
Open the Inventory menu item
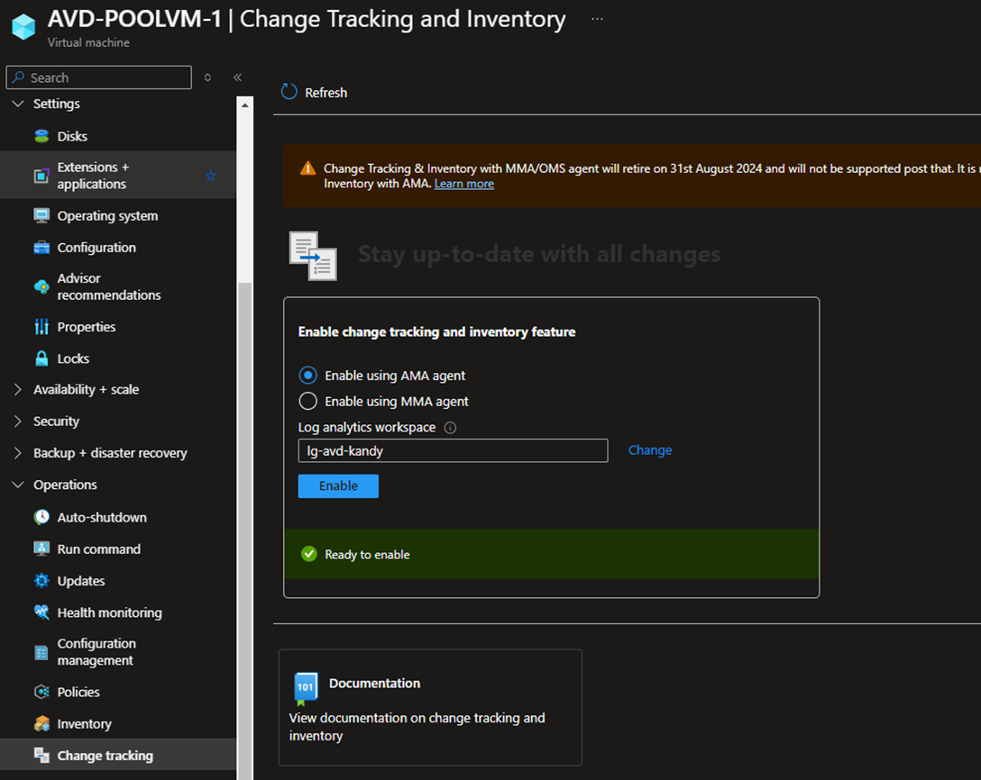(x=118, y=724)
